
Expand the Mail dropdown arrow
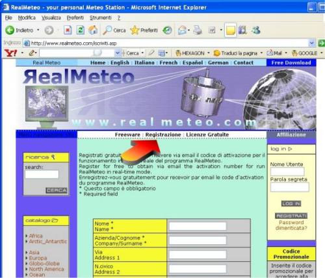click(286, 53)
